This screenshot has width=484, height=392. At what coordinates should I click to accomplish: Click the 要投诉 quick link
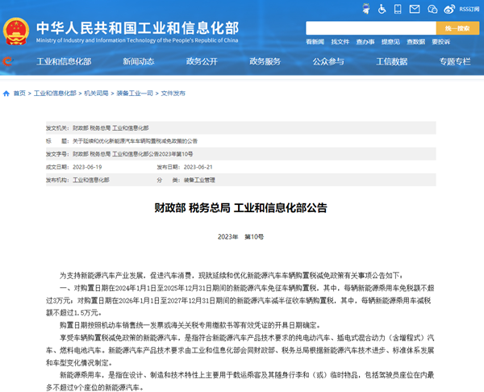(440, 41)
